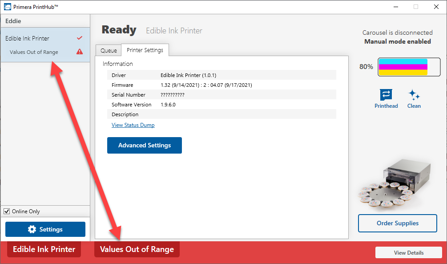
Task: Minimize the Primera PrintHub window
Action: pyautogui.click(x=396, y=7)
